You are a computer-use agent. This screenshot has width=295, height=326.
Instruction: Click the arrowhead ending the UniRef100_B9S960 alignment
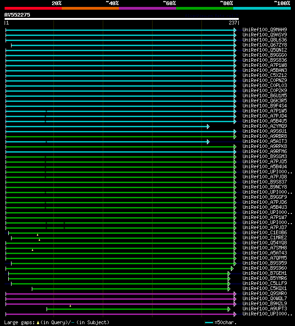tap(232, 269)
